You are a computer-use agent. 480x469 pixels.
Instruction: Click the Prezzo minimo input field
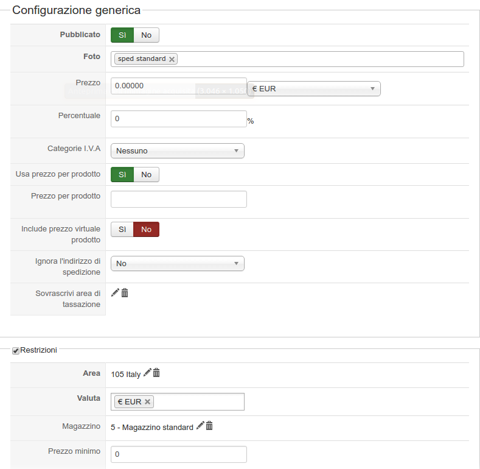click(178, 454)
